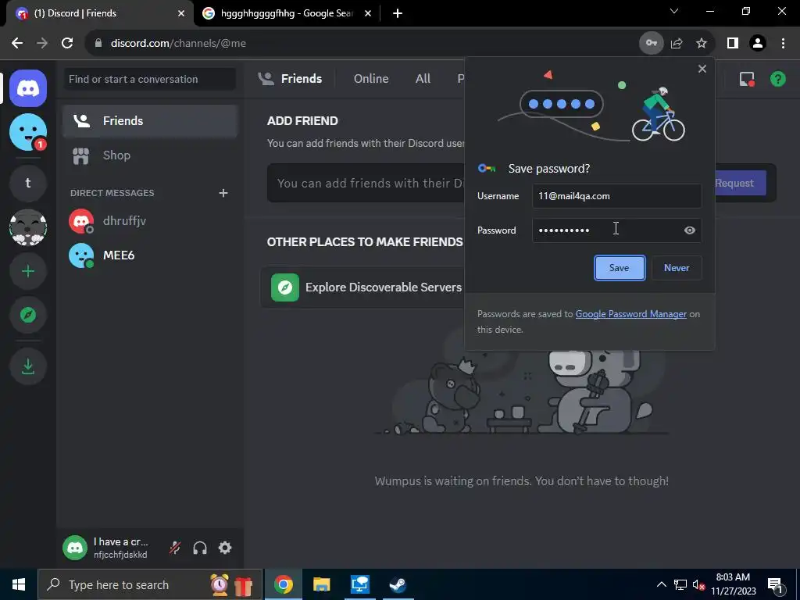
Task: Open direct message with dhruffjv
Action: pyautogui.click(x=150, y=221)
